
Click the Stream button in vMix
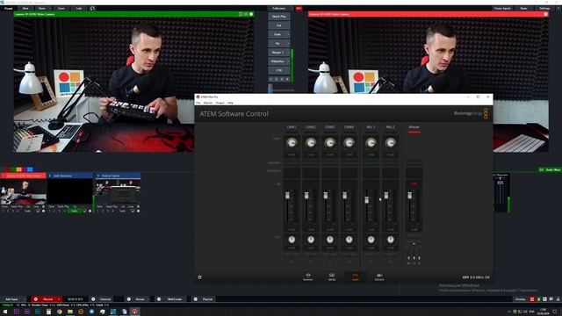click(140, 299)
